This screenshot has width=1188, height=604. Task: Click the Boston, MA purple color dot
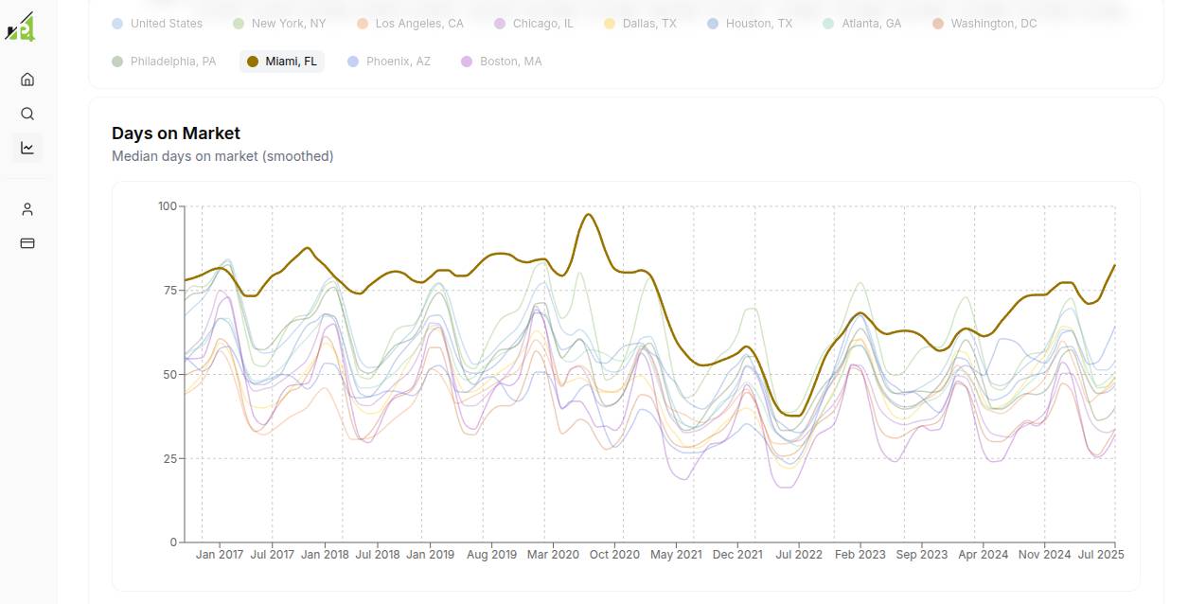pos(467,62)
